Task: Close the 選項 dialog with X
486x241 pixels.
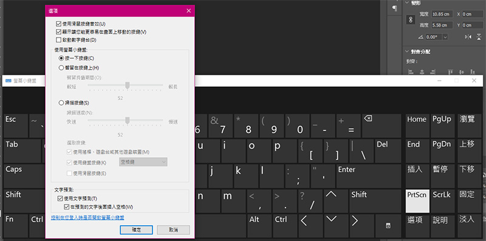Action: [188, 11]
